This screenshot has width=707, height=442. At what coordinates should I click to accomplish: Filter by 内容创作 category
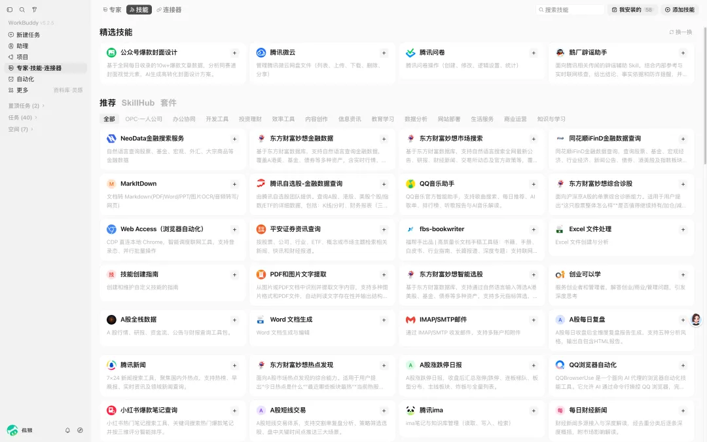tap(317, 119)
